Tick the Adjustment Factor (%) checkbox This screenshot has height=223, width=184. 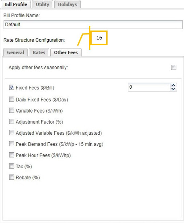click(x=12, y=121)
